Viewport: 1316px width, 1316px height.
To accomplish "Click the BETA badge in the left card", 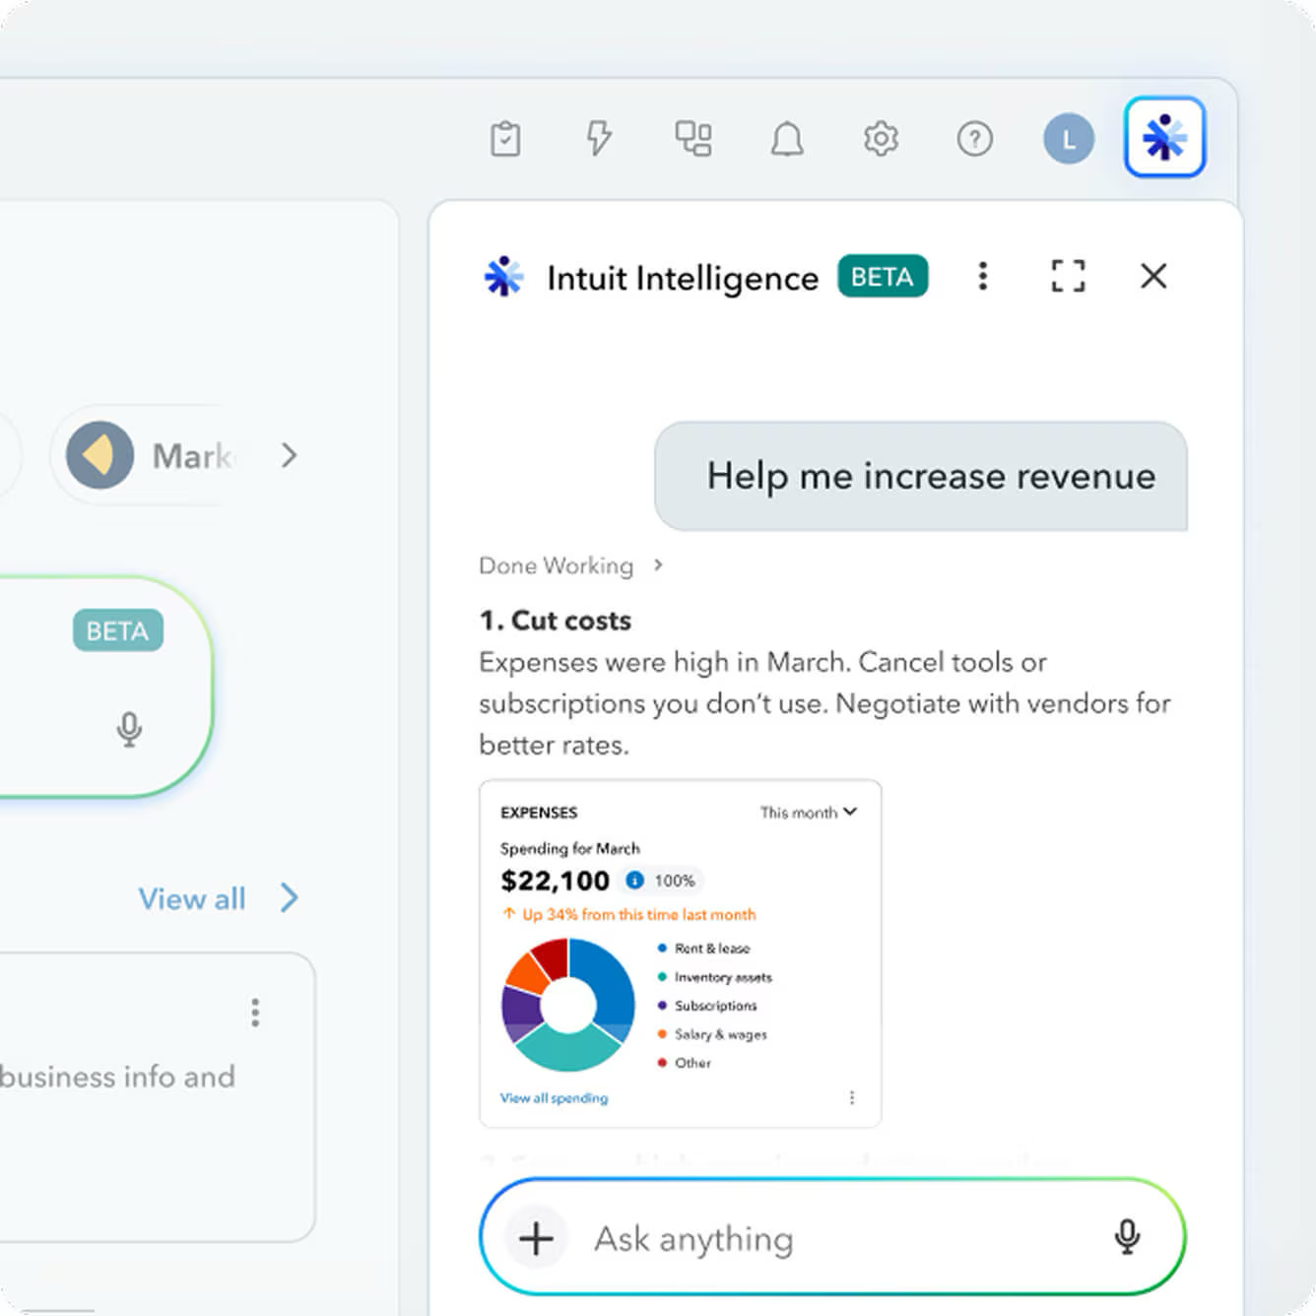I will click(118, 630).
